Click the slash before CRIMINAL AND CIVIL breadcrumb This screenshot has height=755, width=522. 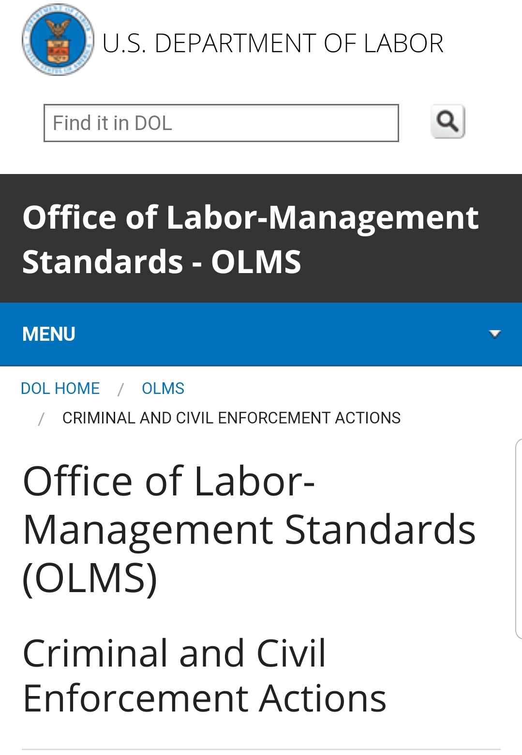click(41, 419)
